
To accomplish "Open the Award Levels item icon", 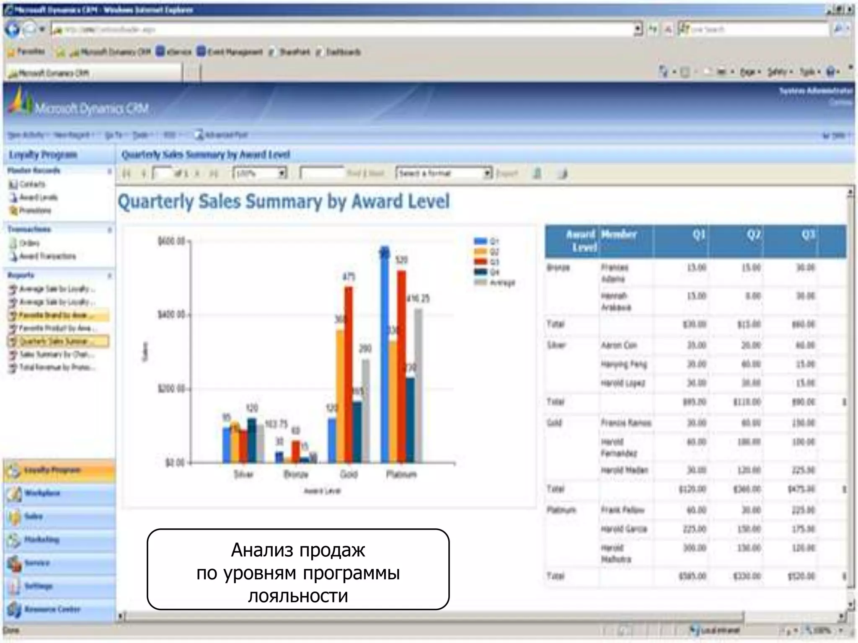I will 14,198.
